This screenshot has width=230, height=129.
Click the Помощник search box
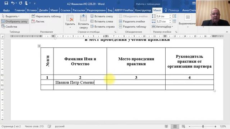tap(172, 10)
